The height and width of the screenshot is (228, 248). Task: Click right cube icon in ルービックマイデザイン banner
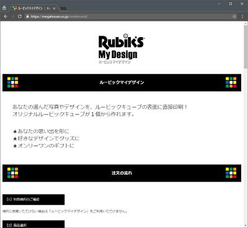pyautogui.click(x=231, y=82)
